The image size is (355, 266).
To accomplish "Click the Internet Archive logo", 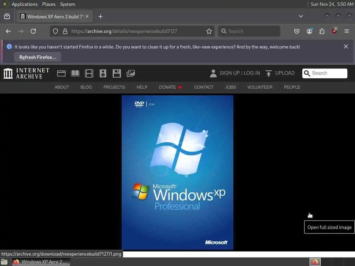I will coord(26,73).
